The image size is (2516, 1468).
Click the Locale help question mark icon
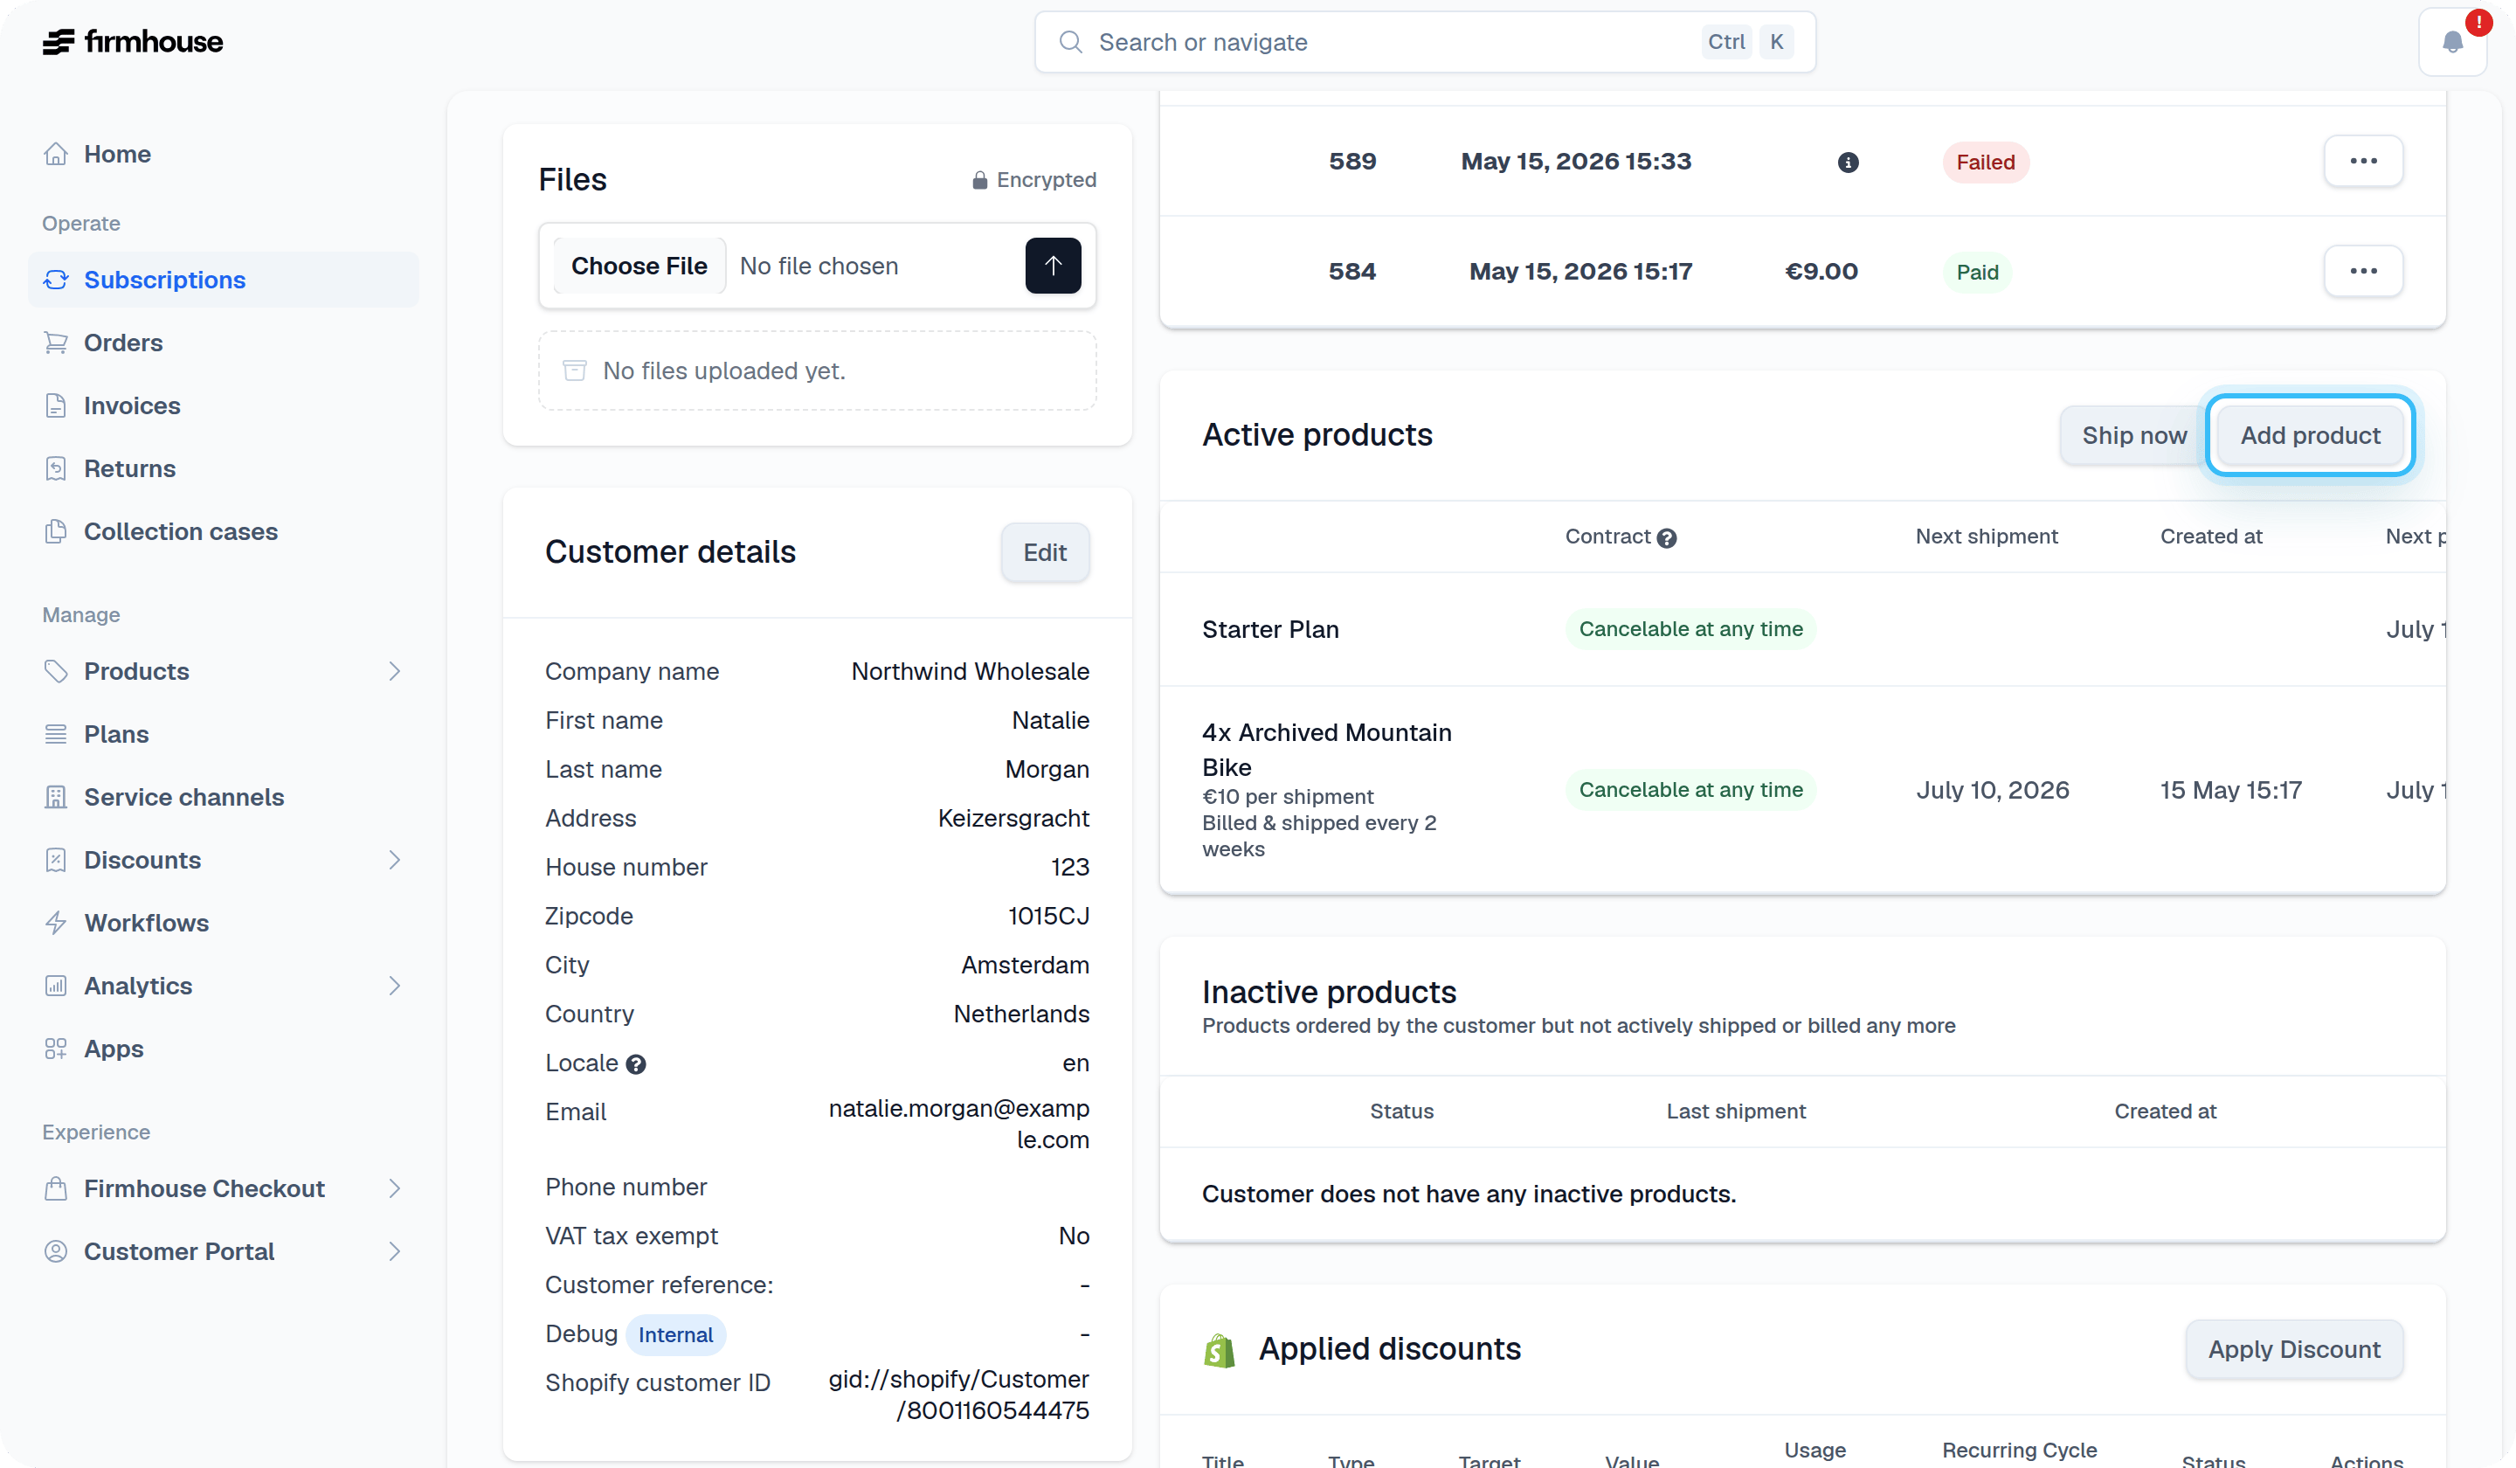(636, 1064)
